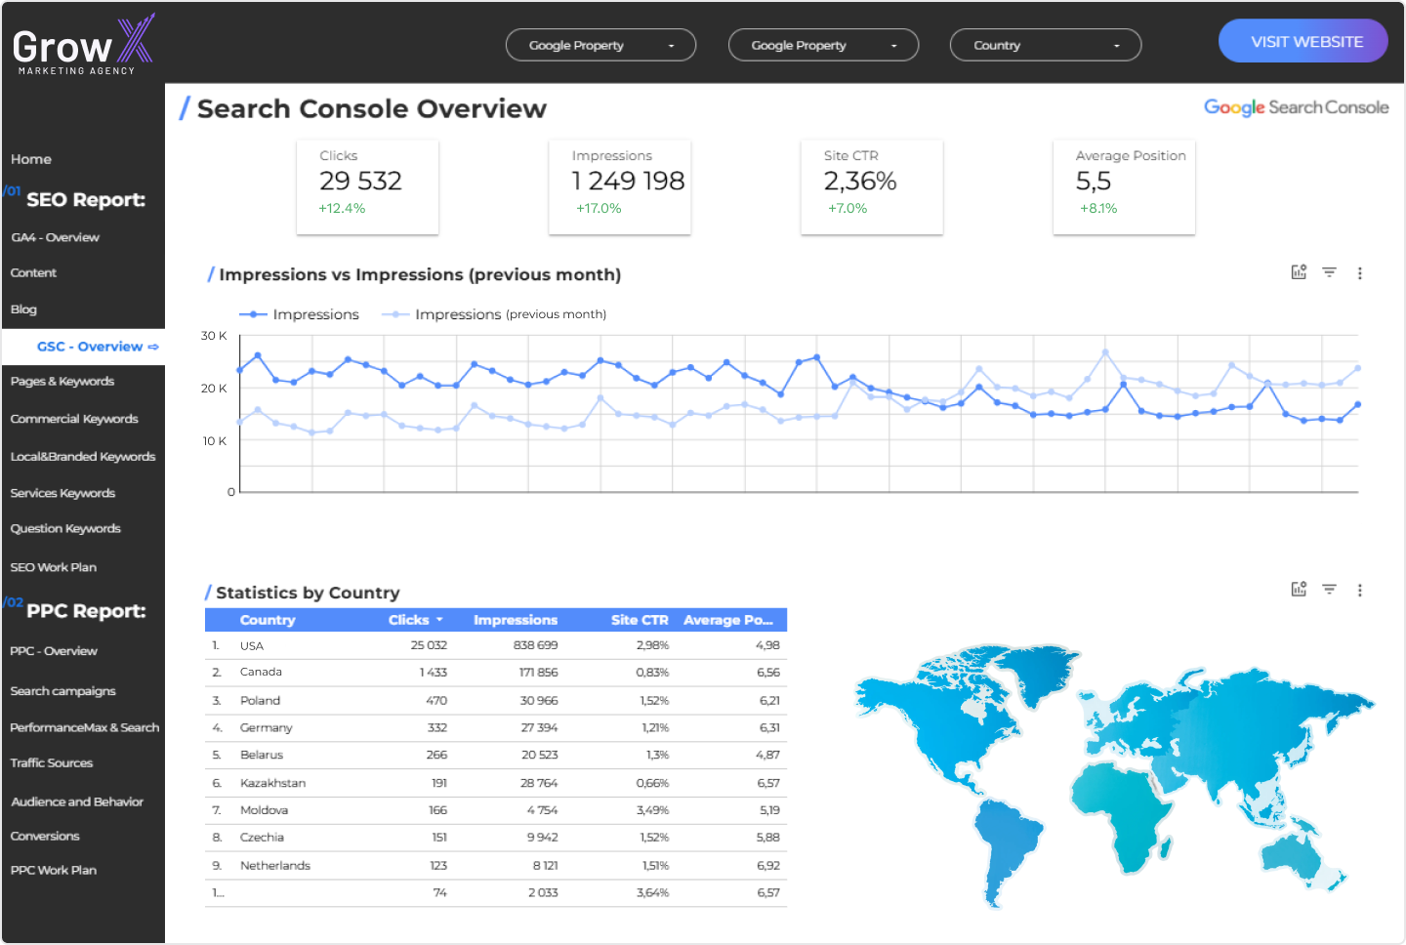Toggle the Impressions legend series

[x=300, y=314]
